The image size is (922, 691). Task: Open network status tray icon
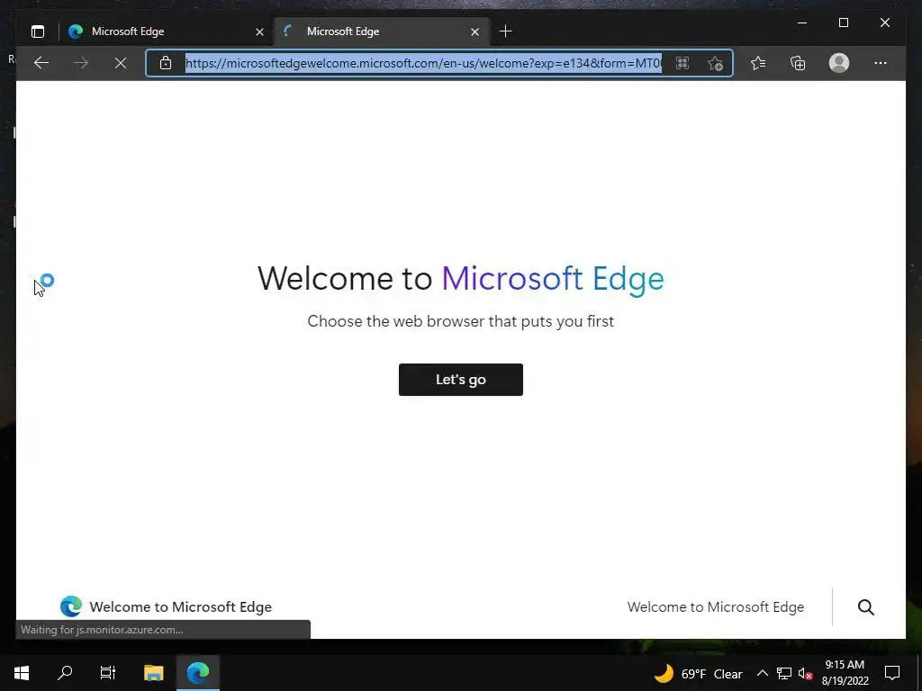[x=784, y=673]
